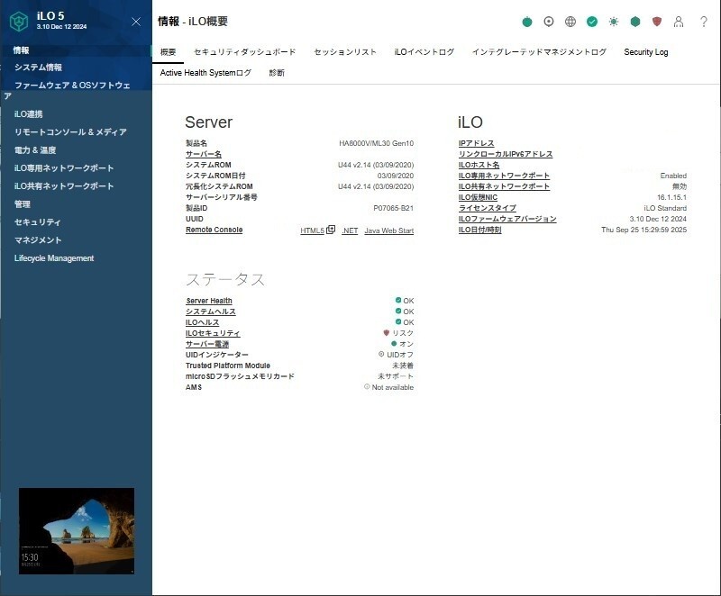This screenshot has height=596, width=721.
Task: Select 情報 in the sidebar
Action: tap(21, 50)
